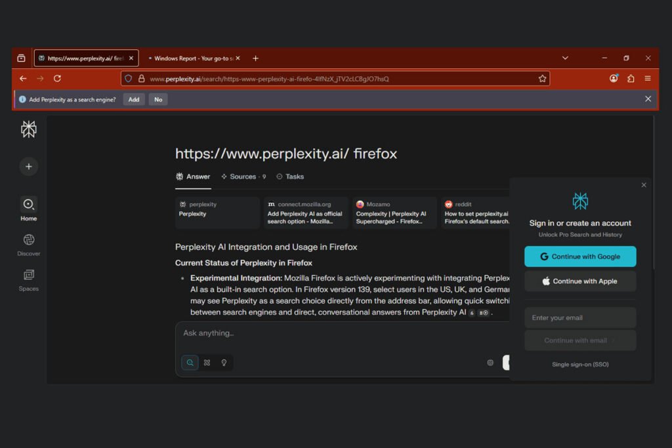Image resolution: width=672 pixels, height=448 pixels.
Task: Close the Perplexity browser tab
Action: click(131, 58)
